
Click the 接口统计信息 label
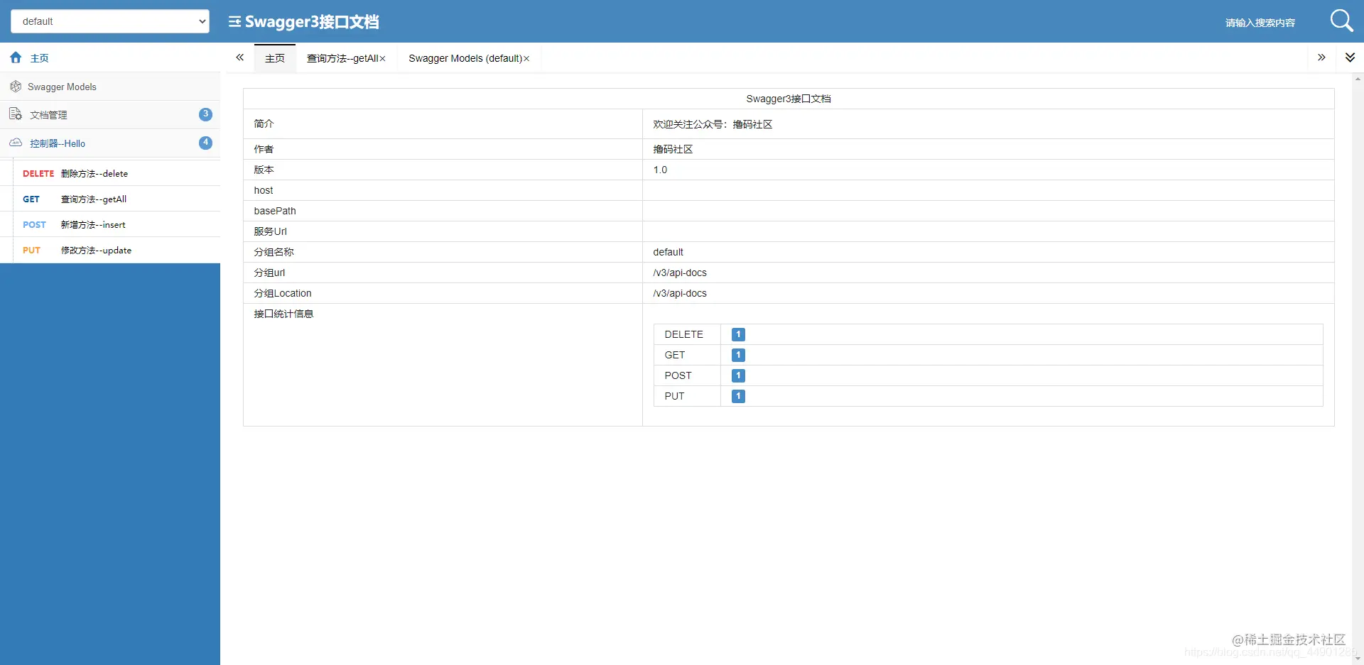click(x=283, y=314)
